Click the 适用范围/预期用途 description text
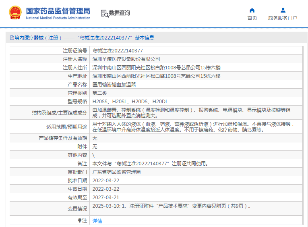 [193, 127]
